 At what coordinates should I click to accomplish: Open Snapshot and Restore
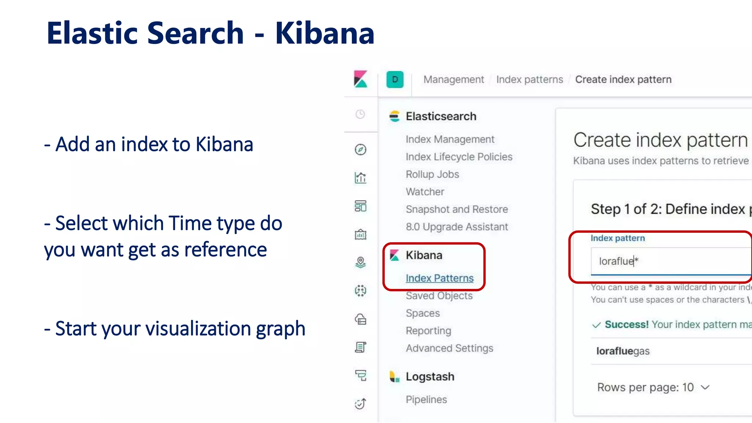(457, 209)
